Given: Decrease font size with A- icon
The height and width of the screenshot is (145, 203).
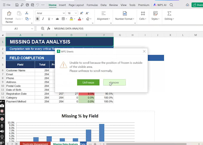Looking at the screenshot, I should (87, 13).
